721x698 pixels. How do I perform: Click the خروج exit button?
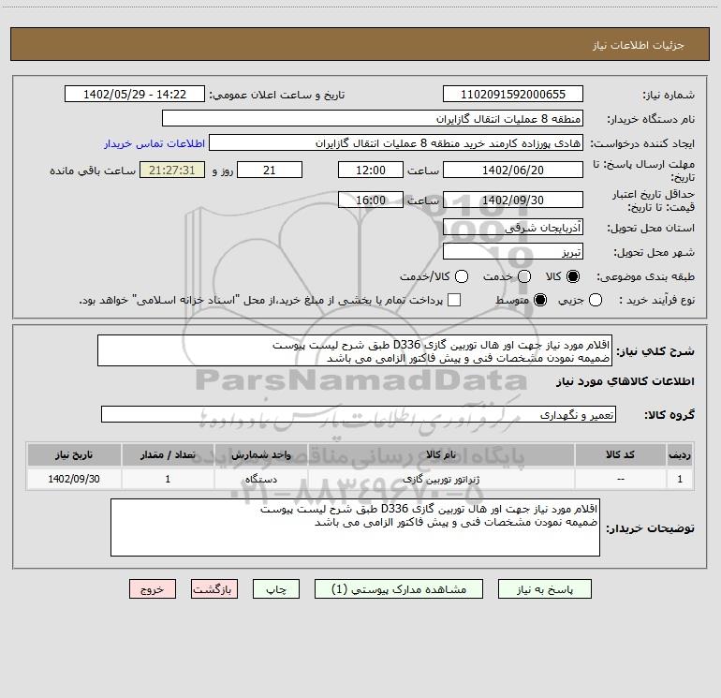(153, 589)
